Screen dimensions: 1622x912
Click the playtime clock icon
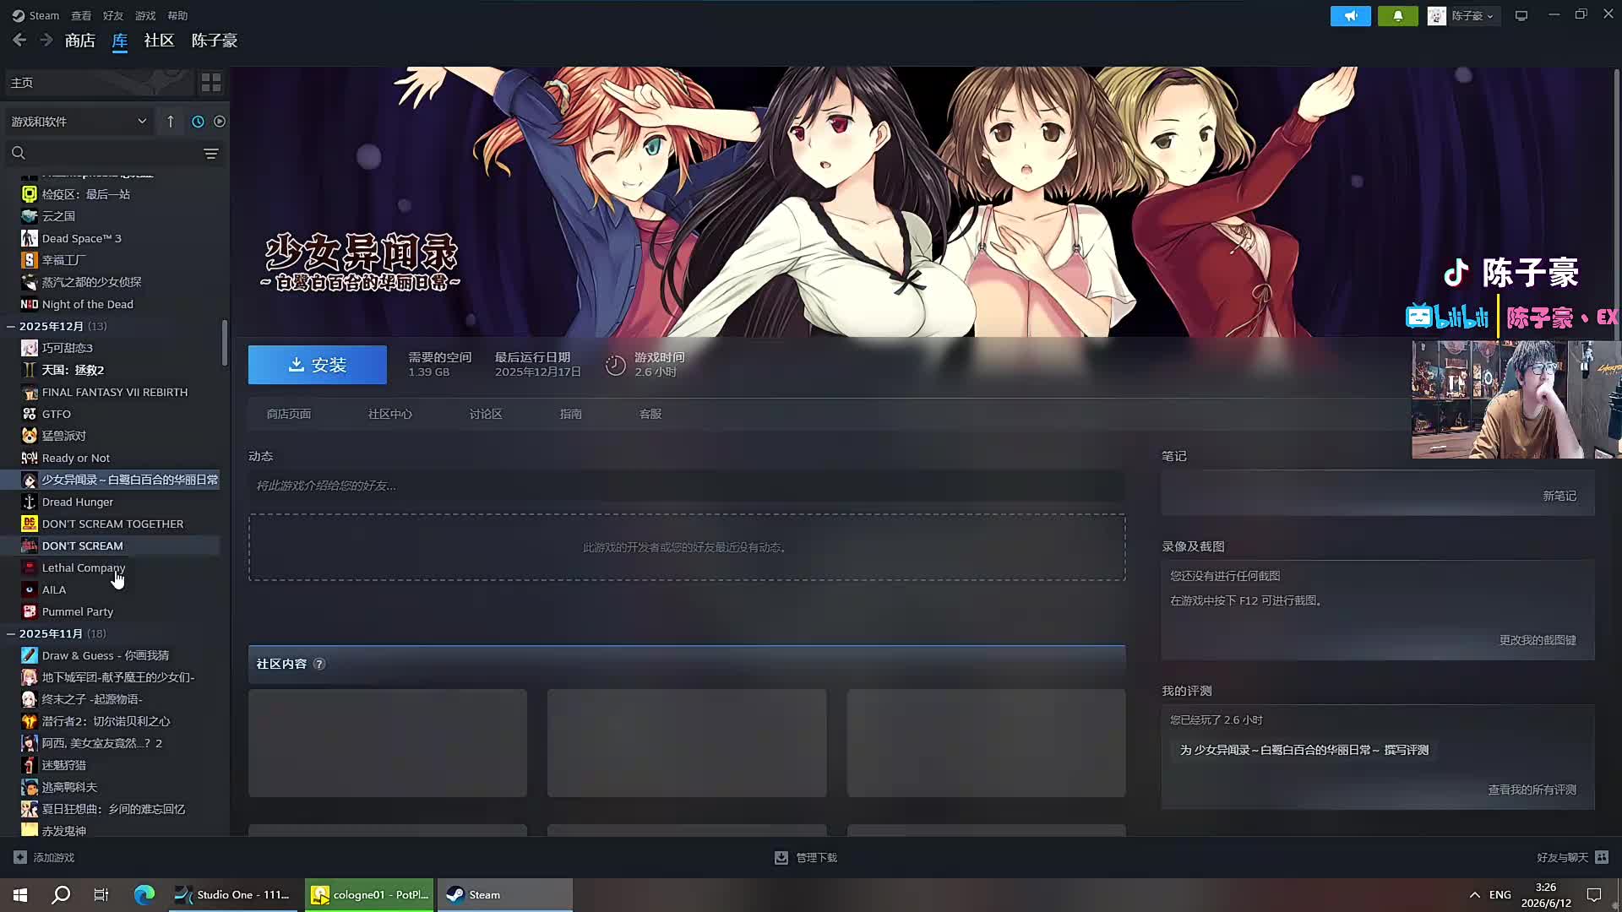(615, 365)
